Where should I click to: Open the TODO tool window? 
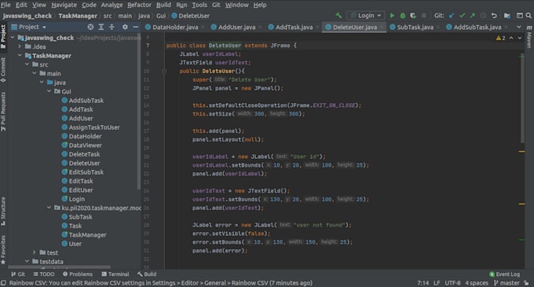[x=44, y=274]
